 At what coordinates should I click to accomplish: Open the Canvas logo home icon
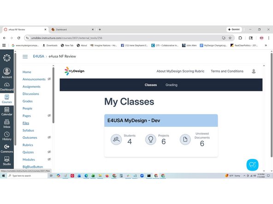(7, 58)
